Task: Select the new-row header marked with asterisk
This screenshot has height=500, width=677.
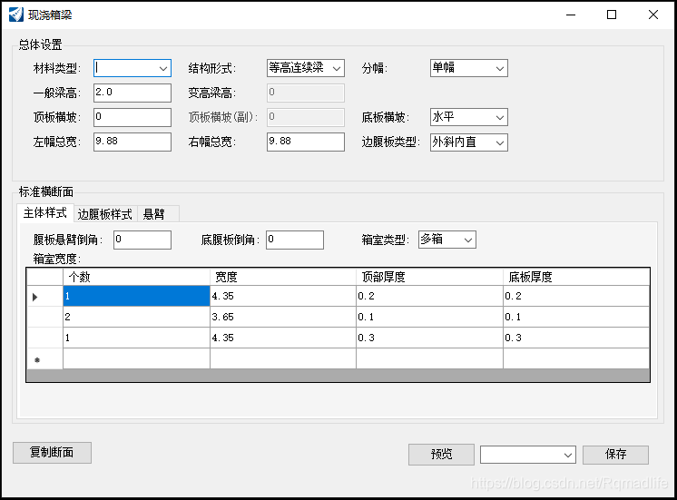Action: point(44,358)
